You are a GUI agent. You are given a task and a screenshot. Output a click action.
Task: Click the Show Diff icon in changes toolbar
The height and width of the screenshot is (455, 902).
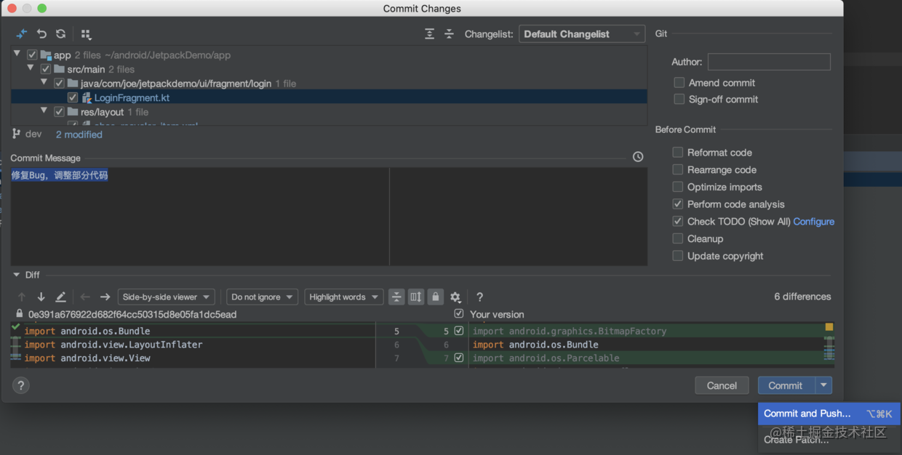22,34
